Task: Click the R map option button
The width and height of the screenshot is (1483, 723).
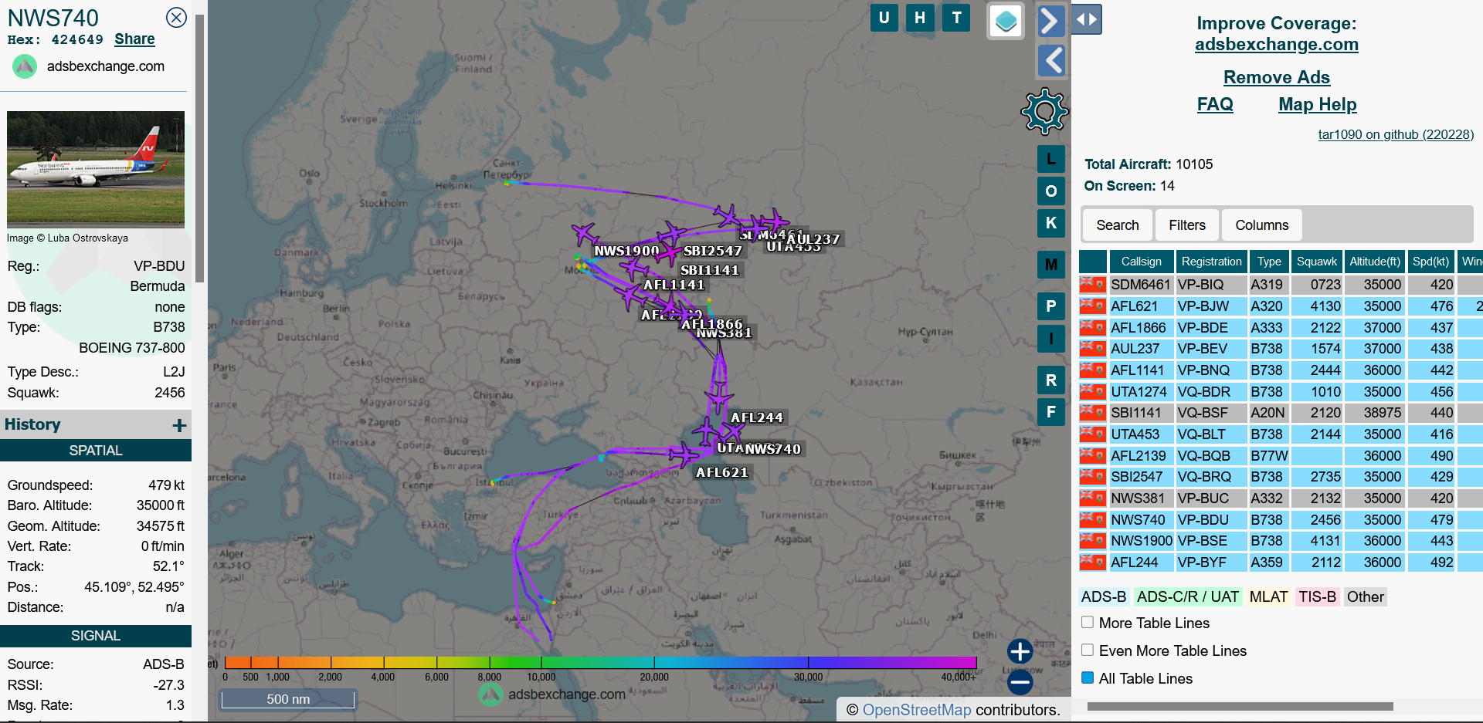Action: click(1050, 380)
